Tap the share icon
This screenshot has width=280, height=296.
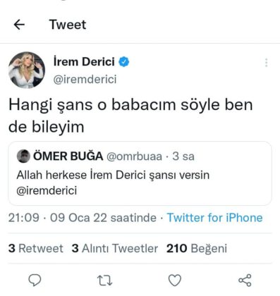pyautogui.click(x=245, y=280)
